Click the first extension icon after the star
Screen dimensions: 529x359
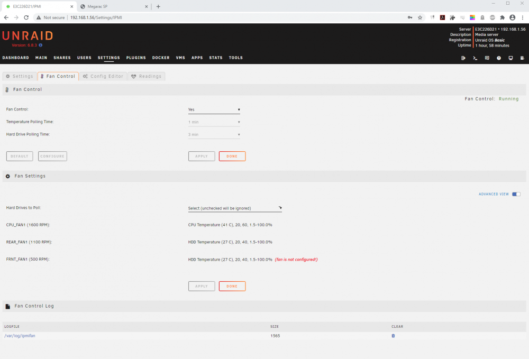tap(432, 17)
